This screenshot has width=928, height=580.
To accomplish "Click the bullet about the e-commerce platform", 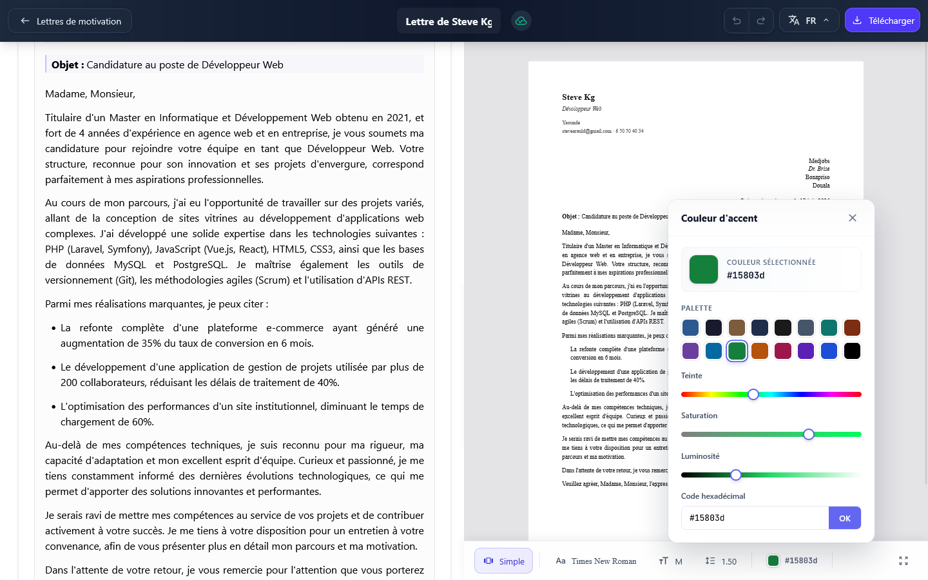I will click(x=242, y=335).
